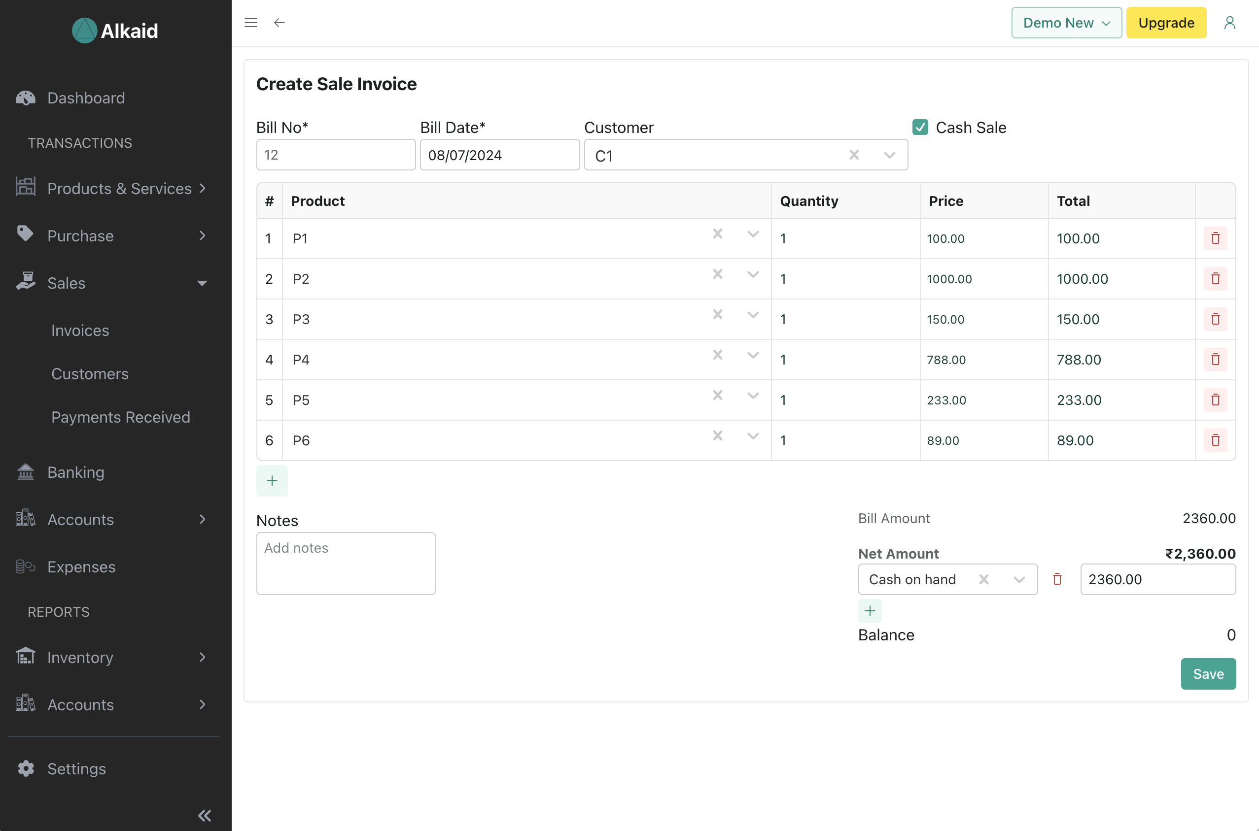Click the remove icon next to Cash on hand
The image size is (1259, 831).
tap(1057, 579)
